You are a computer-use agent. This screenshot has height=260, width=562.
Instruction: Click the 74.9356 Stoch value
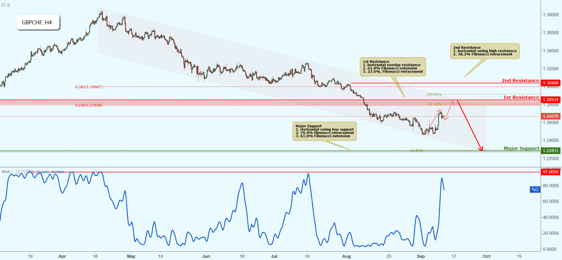coord(58,172)
